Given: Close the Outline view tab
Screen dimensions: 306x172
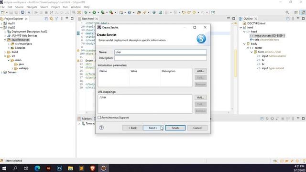Looking at the screenshot, I should [x=256, y=19].
